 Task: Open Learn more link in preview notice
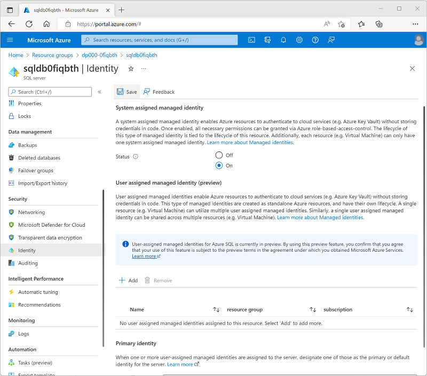click(146, 256)
